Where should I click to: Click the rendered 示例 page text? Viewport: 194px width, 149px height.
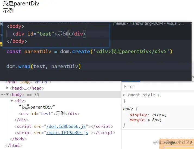[8, 11]
